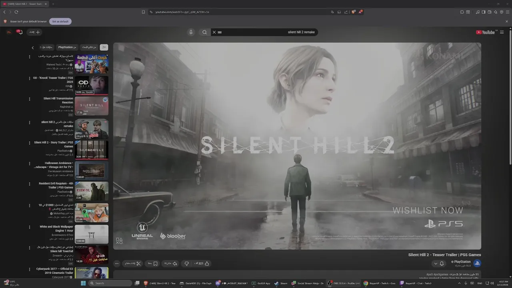Bookmark this page with the address bar icon

tap(143, 12)
